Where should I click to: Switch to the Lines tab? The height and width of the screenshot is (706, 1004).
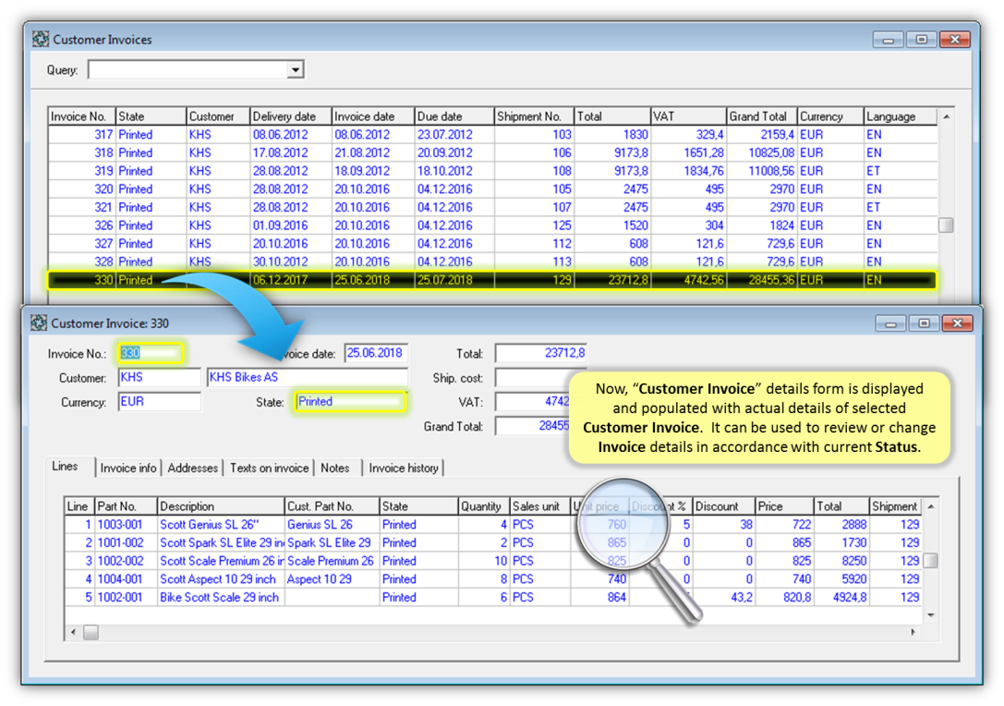(x=66, y=467)
